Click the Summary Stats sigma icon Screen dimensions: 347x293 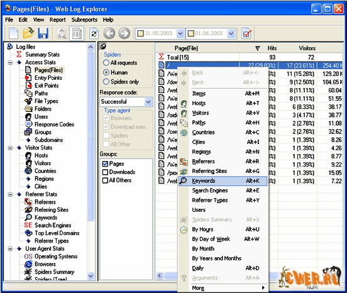(x=19, y=54)
